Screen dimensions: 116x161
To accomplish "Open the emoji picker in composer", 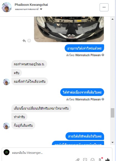I will click(x=92, y=160).
